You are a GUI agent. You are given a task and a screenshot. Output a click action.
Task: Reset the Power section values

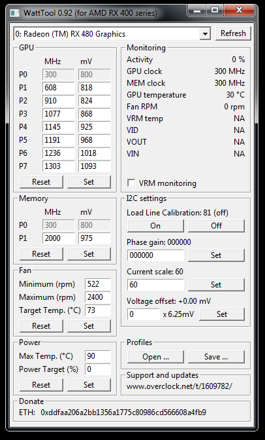coord(41,385)
